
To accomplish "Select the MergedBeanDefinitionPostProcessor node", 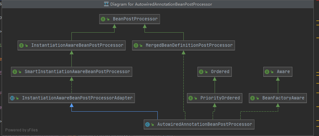I will coord(183,45).
